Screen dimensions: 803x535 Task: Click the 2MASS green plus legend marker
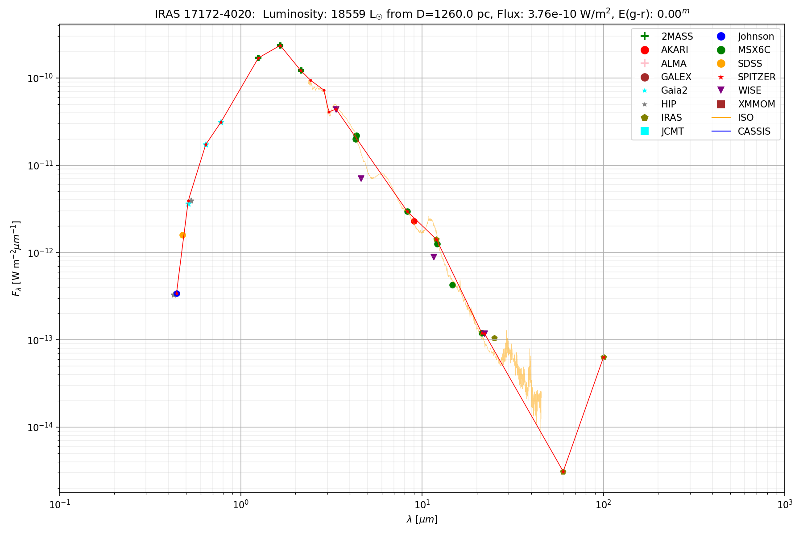point(644,37)
